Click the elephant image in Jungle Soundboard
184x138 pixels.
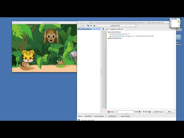[74, 57]
